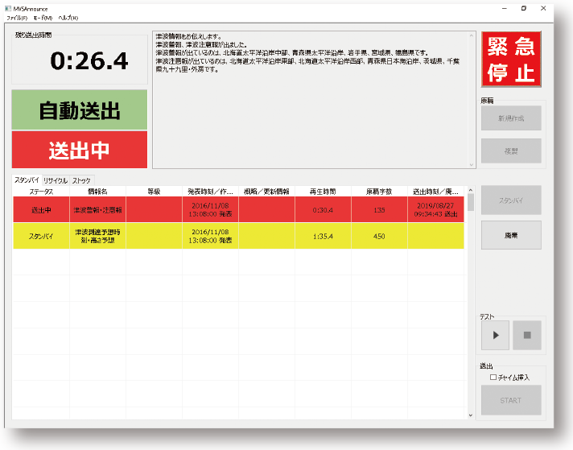Click the MVSAnnounce app icon in title bar
573x450 pixels.
pos(9,8)
